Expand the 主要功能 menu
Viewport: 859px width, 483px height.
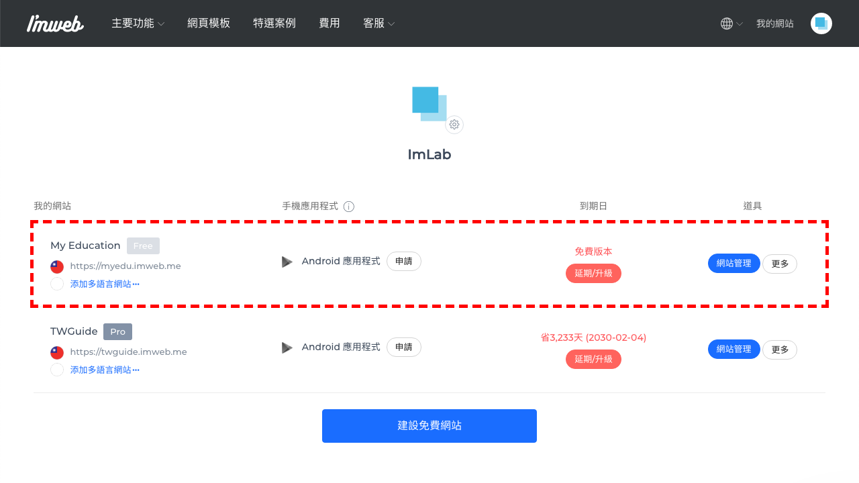[138, 23]
